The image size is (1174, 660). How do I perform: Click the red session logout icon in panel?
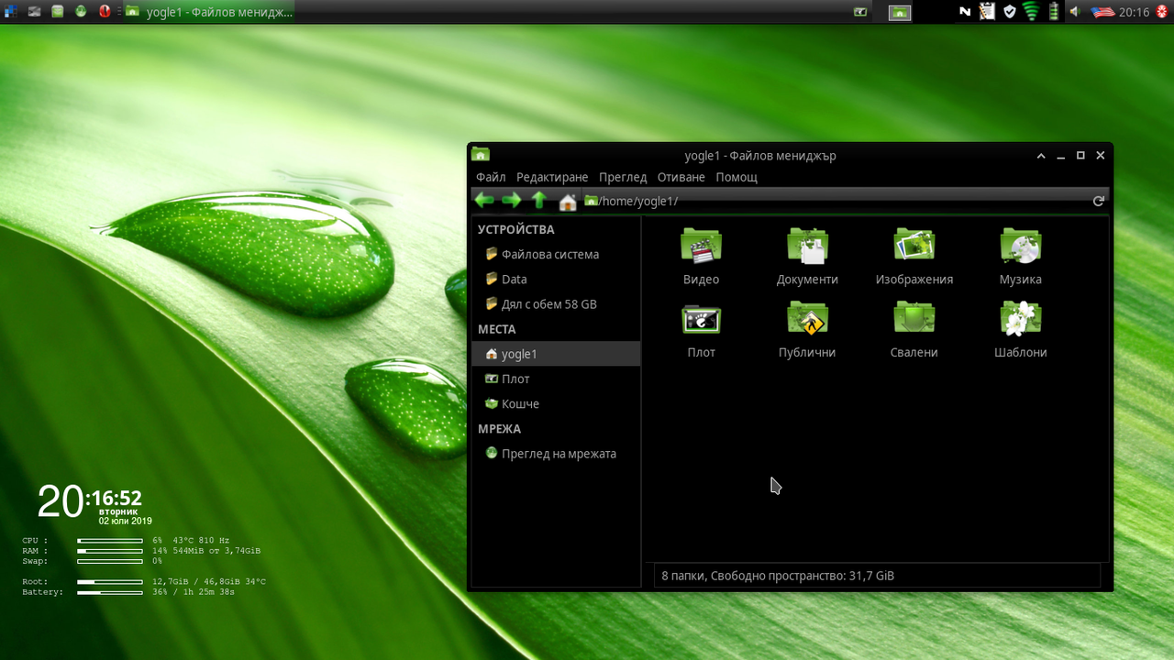coord(1162,12)
